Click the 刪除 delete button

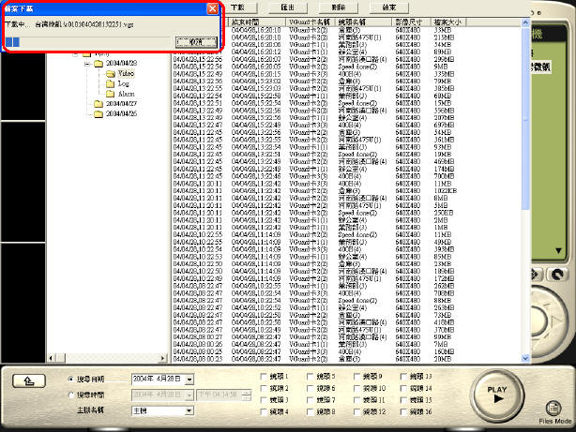[339, 7]
